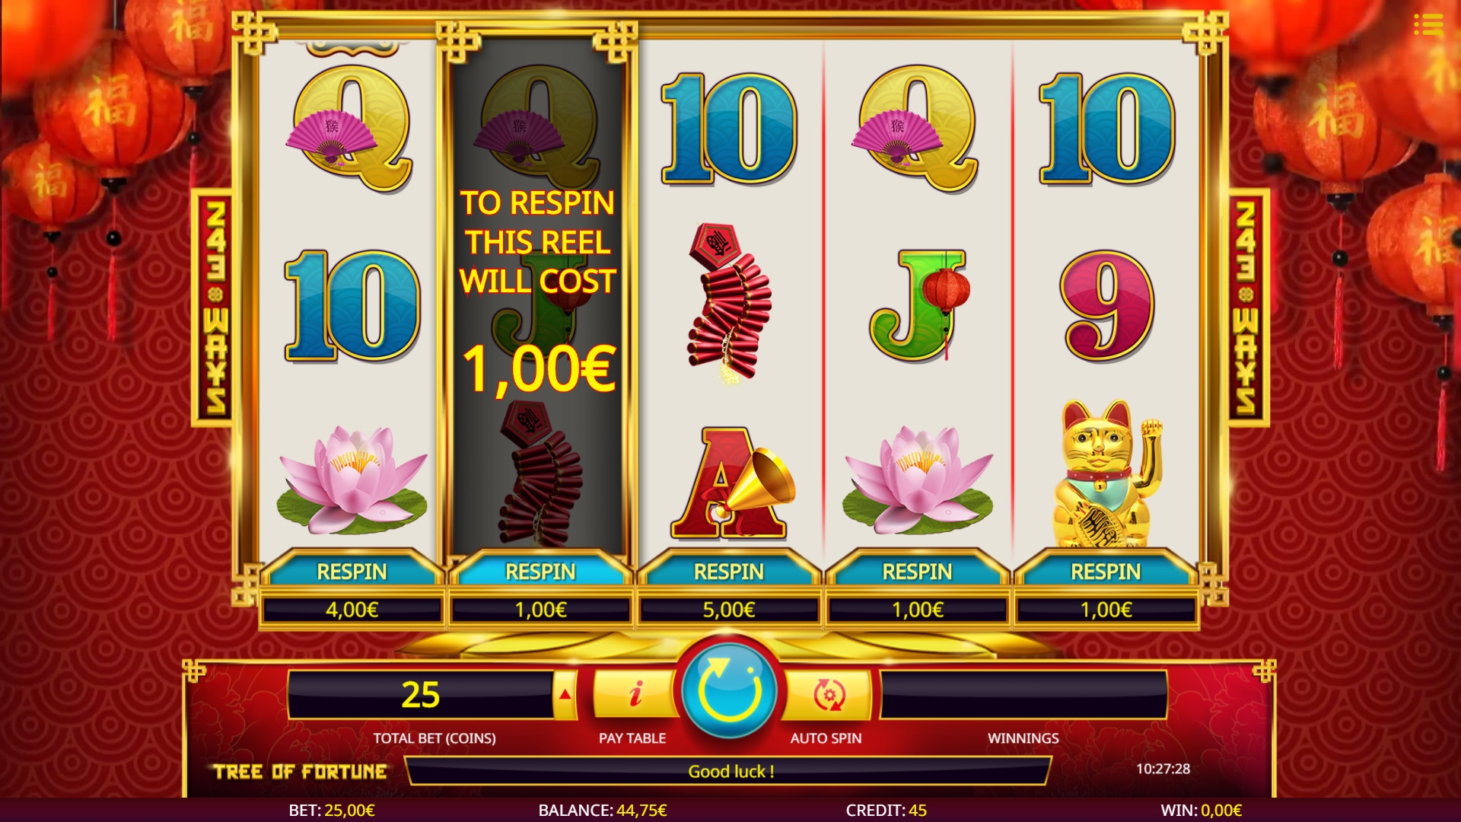Click the empty winnings display
The height and width of the screenshot is (822, 1461).
point(1023,694)
